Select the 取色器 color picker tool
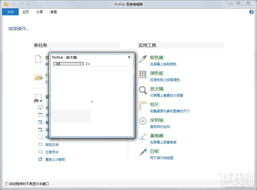The width and height of the screenshot is (257, 190). [x=157, y=58]
